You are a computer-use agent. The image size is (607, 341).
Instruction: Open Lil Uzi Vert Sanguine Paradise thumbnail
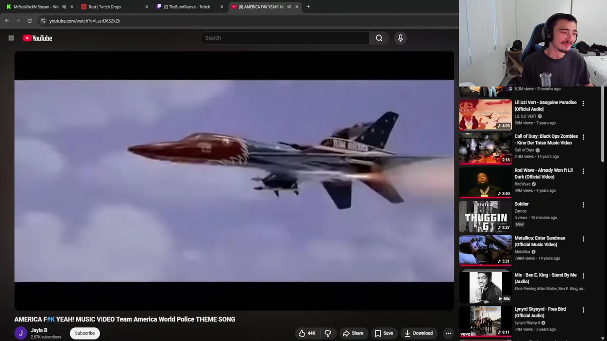(486, 115)
